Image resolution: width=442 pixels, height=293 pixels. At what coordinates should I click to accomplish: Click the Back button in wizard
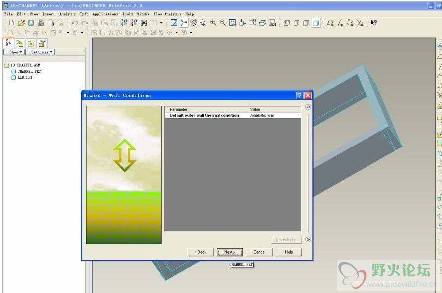(200, 252)
